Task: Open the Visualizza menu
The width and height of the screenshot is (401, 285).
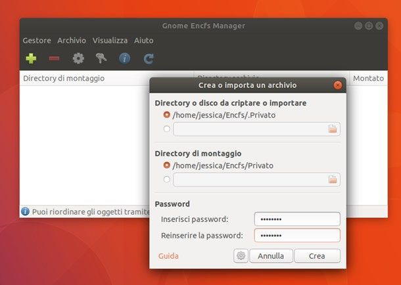Action: click(x=110, y=40)
